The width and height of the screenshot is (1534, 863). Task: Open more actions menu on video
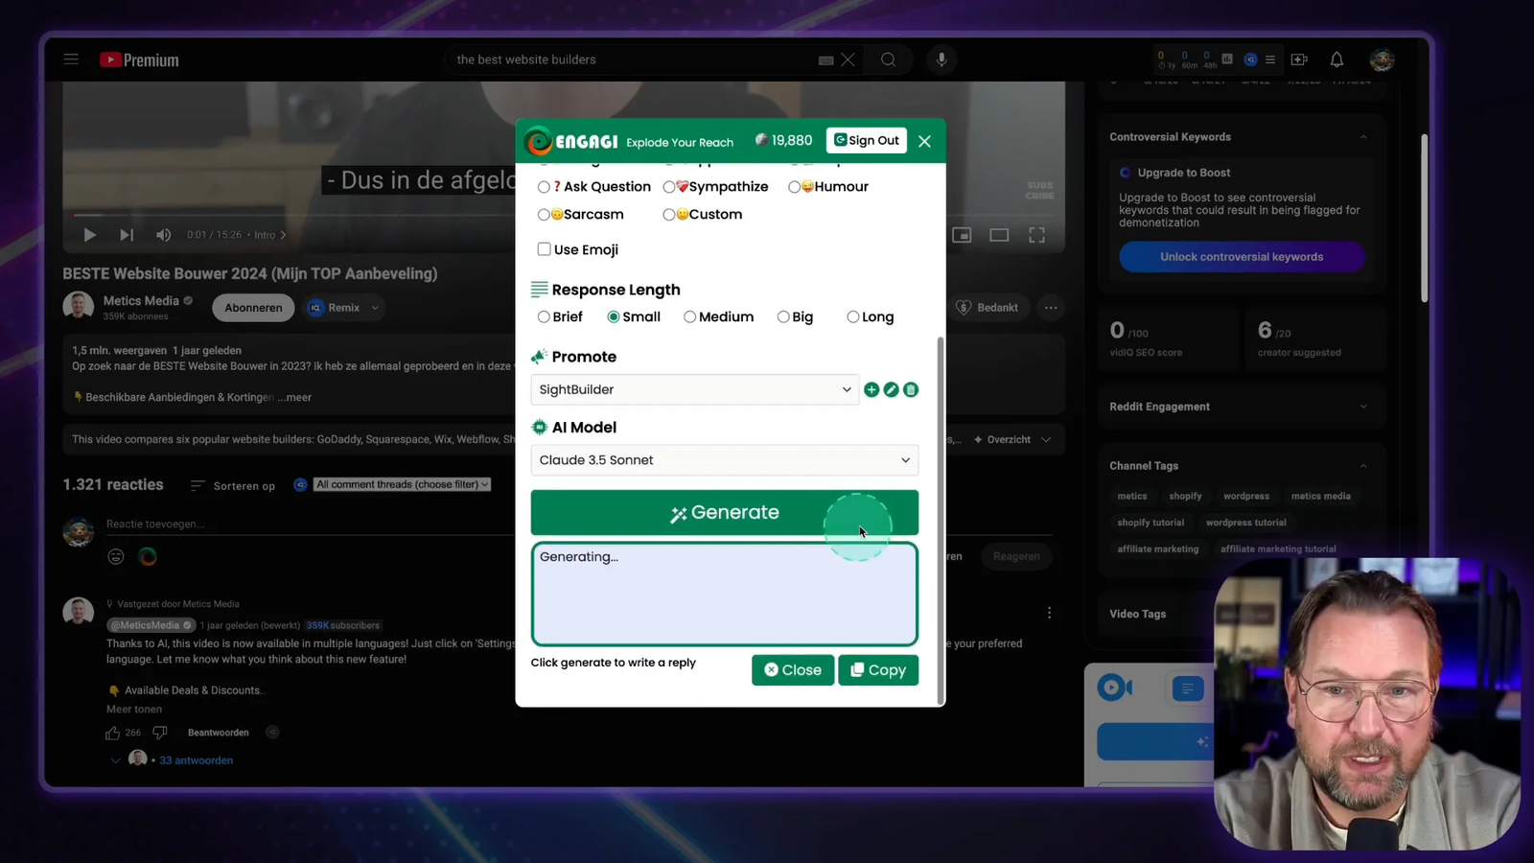tap(1051, 308)
